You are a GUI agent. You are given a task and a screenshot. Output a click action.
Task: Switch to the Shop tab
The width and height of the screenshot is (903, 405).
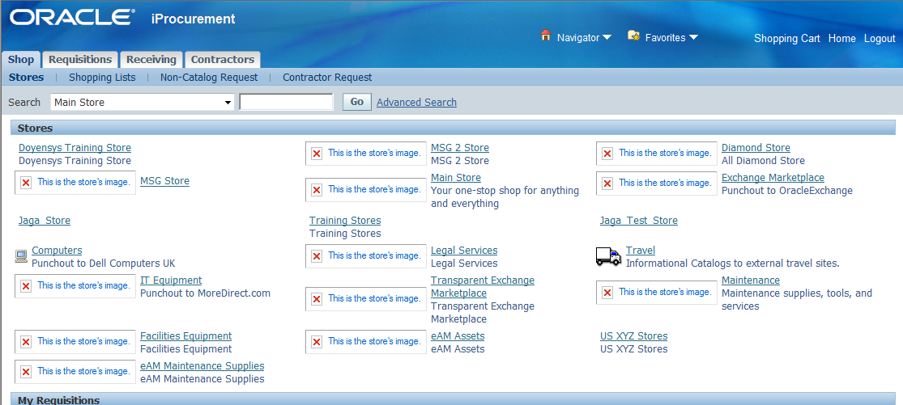[21, 59]
